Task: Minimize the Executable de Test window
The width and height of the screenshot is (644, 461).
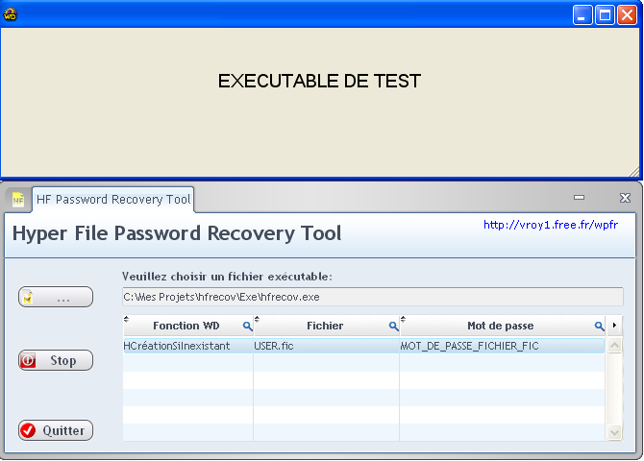Action: click(x=582, y=15)
